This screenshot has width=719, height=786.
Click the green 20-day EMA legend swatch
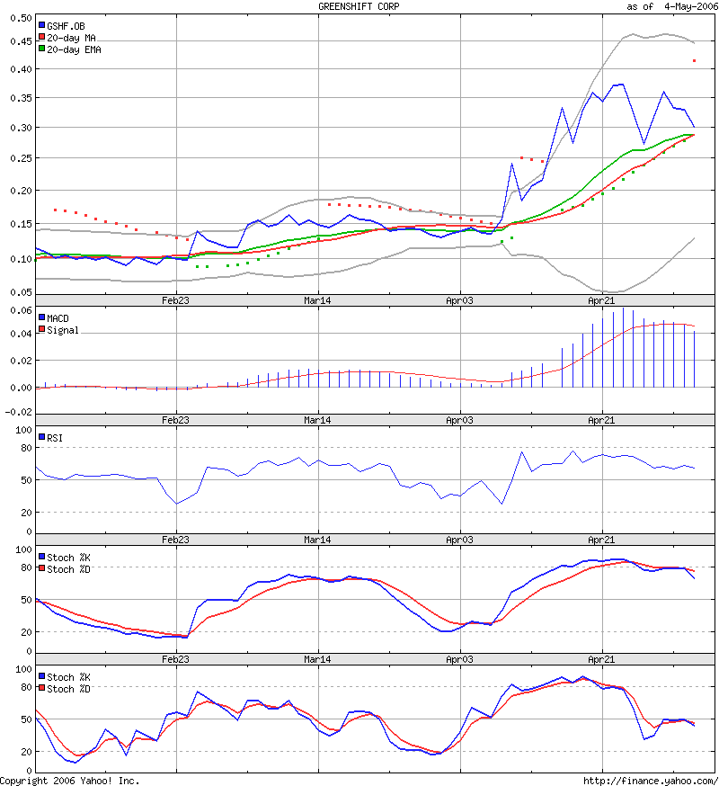[x=41, y=49]
